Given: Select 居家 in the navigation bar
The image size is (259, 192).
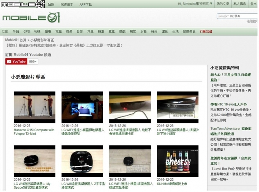Looking at the screenshot, I should point(133,31).
